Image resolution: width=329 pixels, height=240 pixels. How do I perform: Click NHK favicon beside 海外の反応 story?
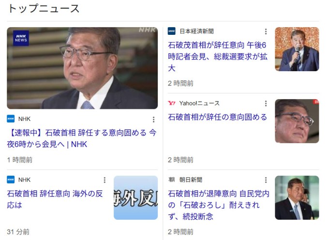(11, 180)
